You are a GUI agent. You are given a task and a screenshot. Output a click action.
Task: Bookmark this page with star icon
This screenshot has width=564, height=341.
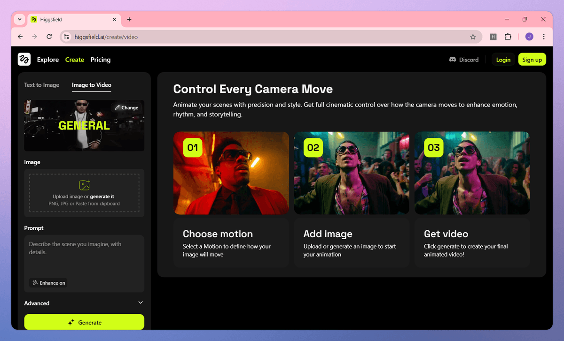coord(473,37)
